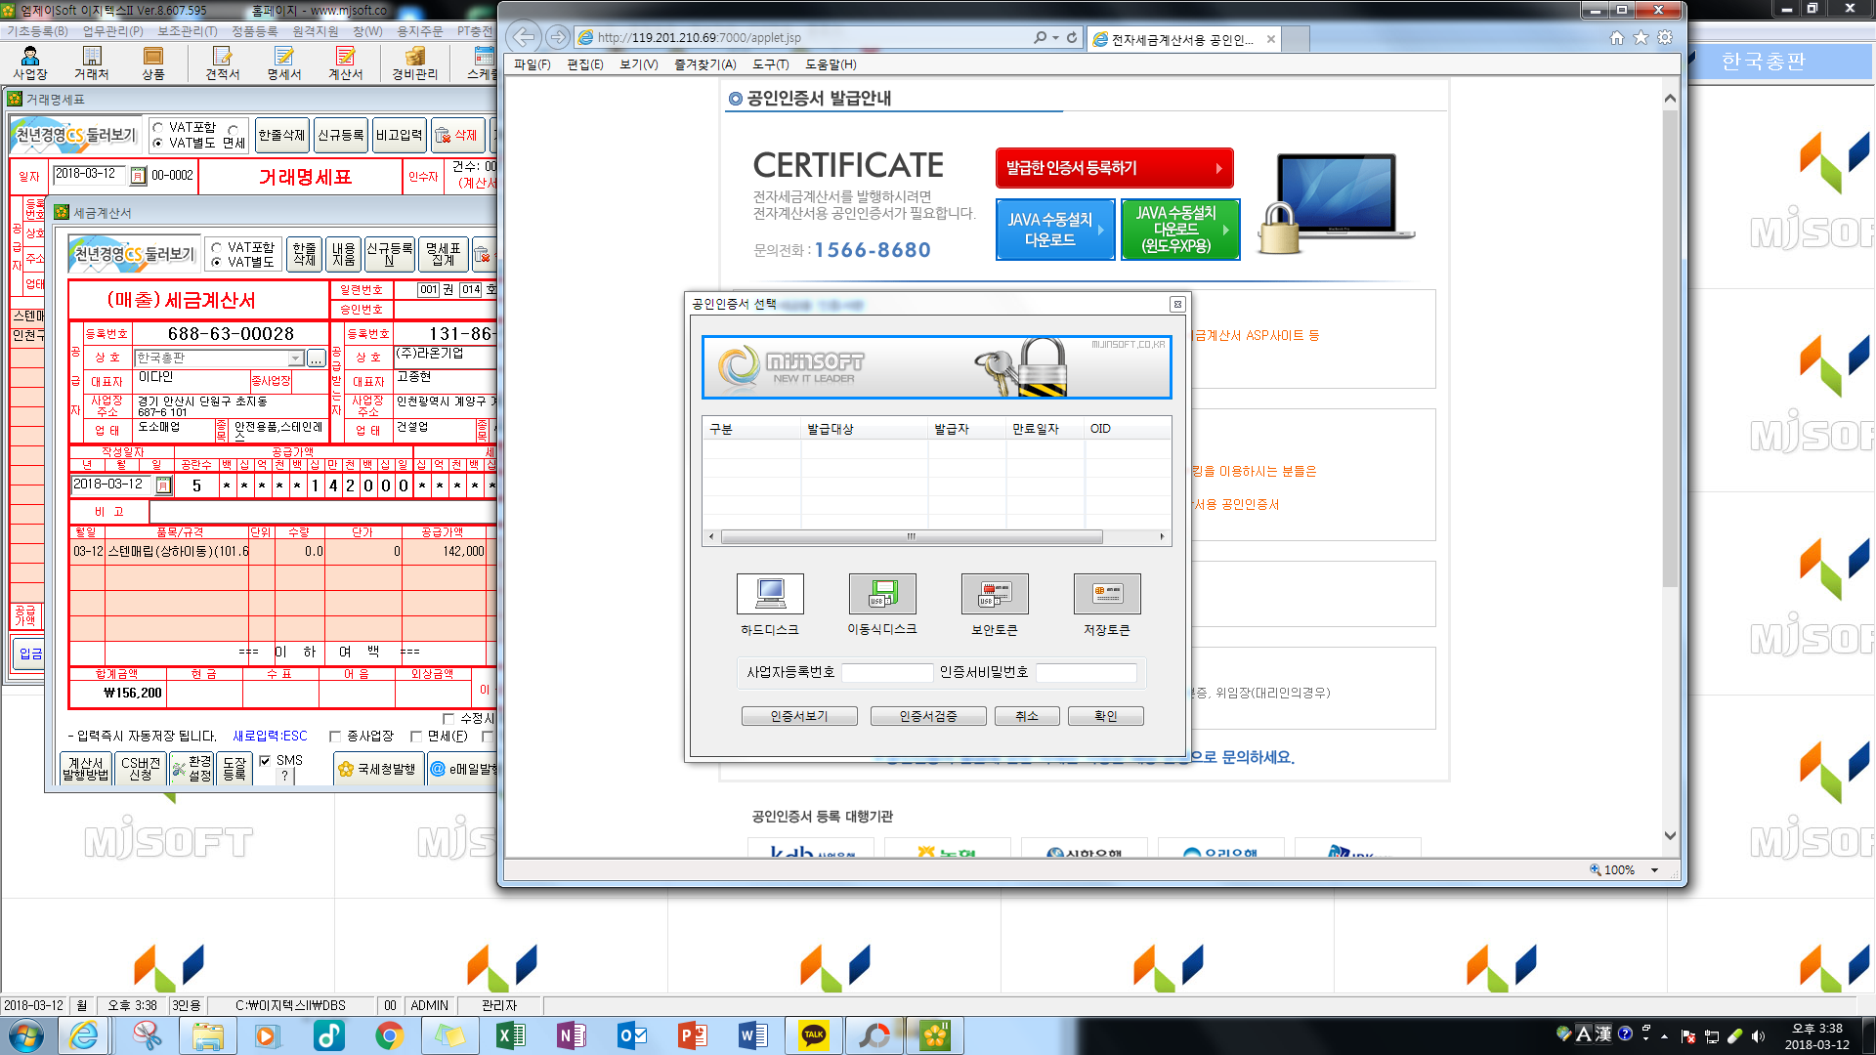This screenshot has height=1055, width=1876.
Task: Click 국세청발행 flower-icon button
Action: point(378,769)
